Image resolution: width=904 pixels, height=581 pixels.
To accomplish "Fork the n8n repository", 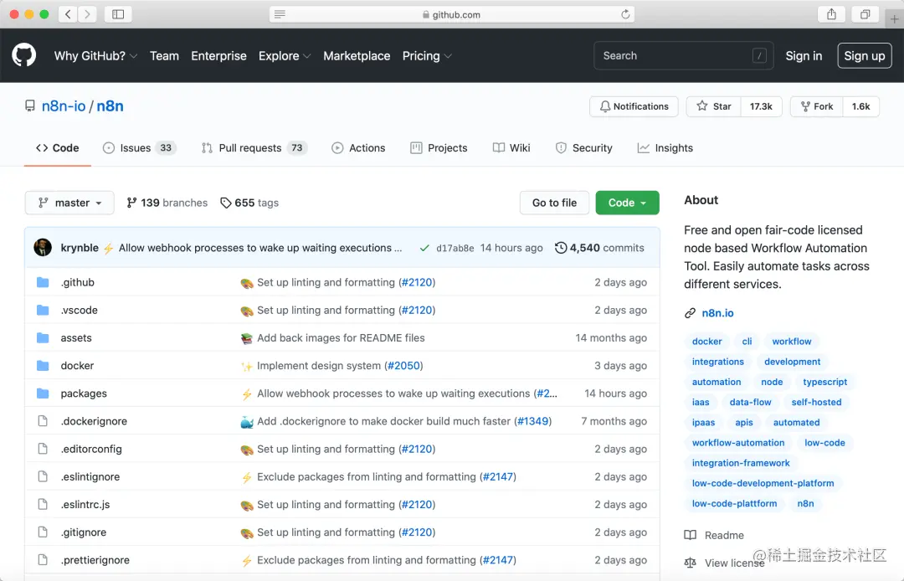I will [x=817, y=106].
